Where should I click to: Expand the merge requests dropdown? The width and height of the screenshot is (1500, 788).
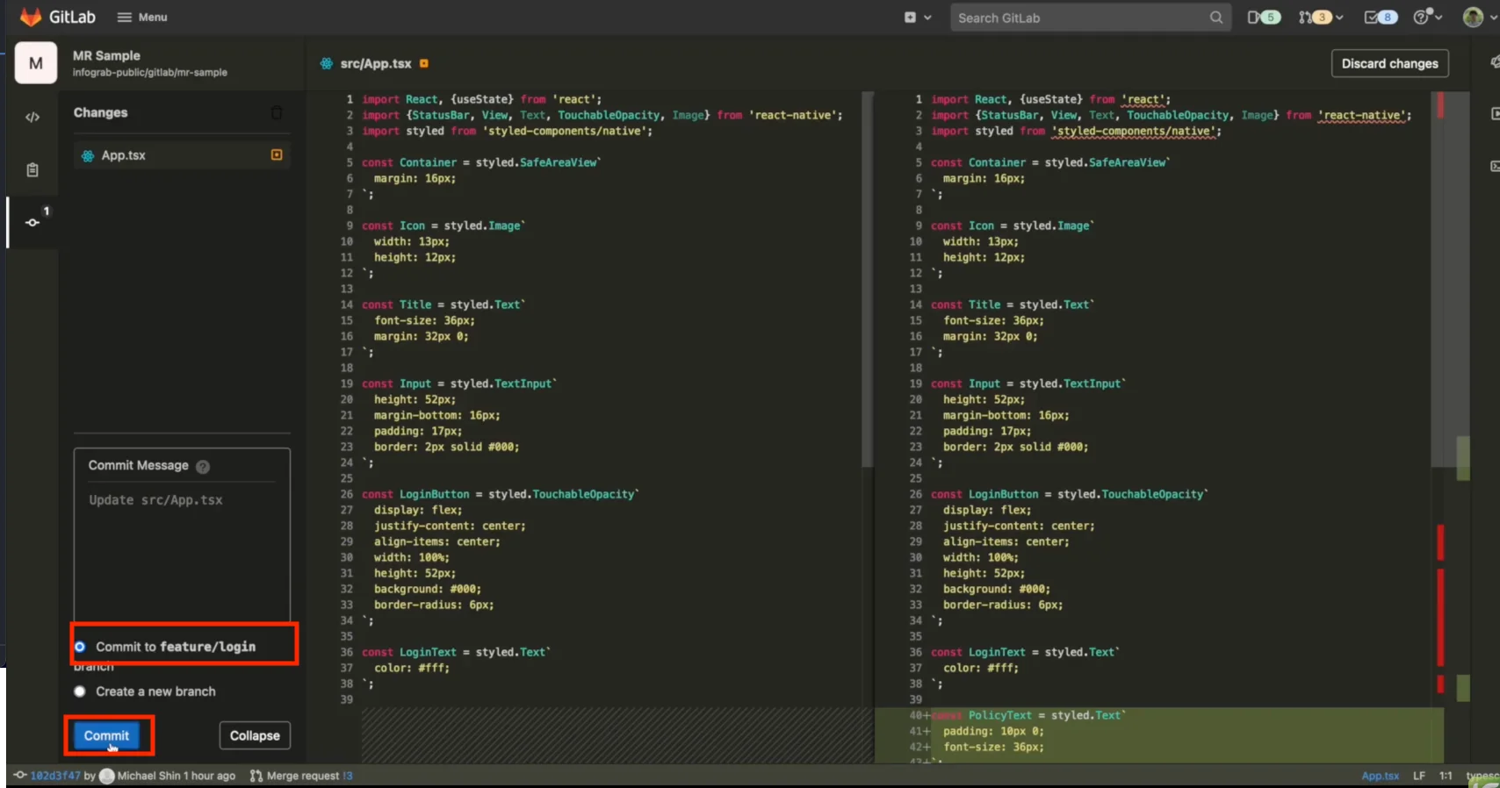1320,18
